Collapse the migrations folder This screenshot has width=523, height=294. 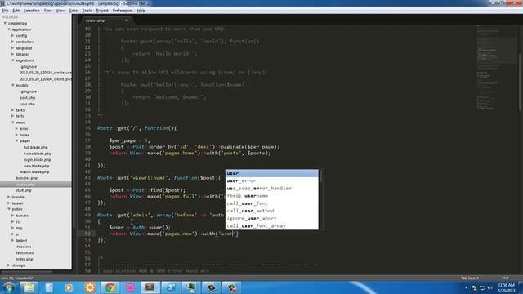point(13,60)
